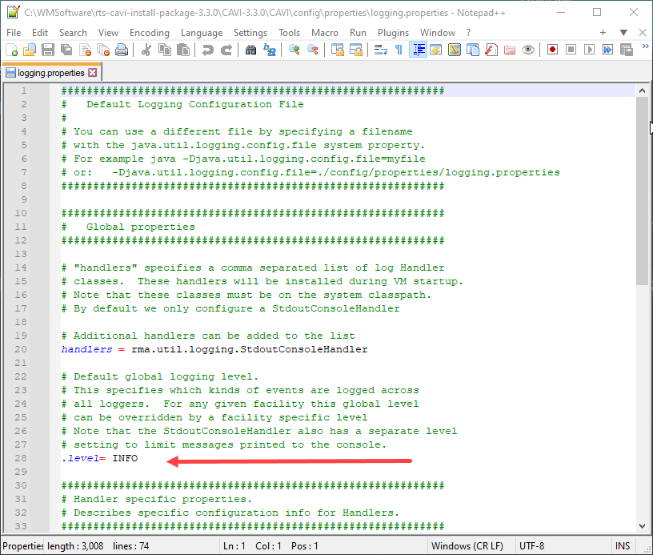
Task: Click the Windows (CR LF) status bar field
Action: click(x=467, y=546)
